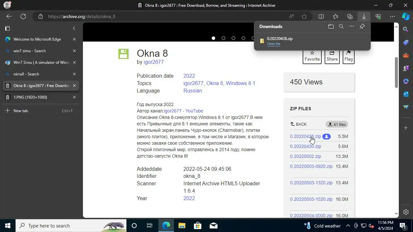Click the Favorite button

pyautogui.click(x=312, y=56)
